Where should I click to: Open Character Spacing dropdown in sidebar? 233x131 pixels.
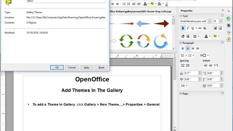198,36
